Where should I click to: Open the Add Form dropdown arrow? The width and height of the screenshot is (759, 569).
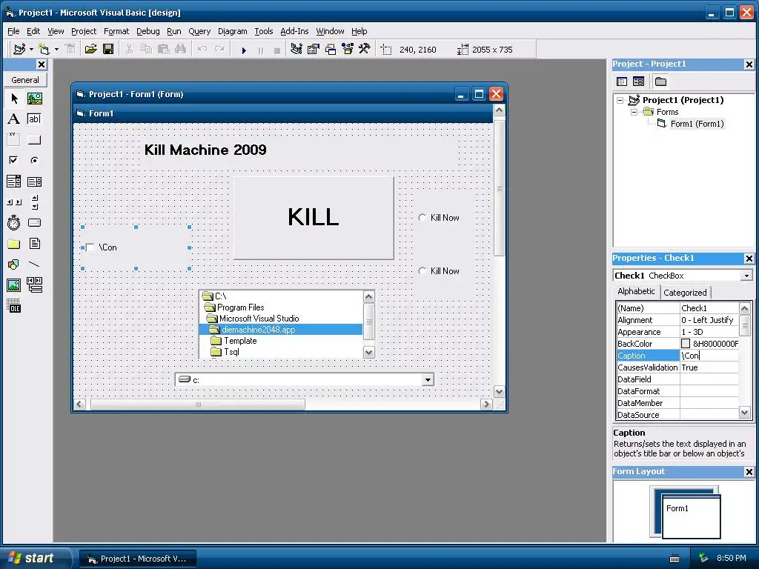click(x=56, y=49)
